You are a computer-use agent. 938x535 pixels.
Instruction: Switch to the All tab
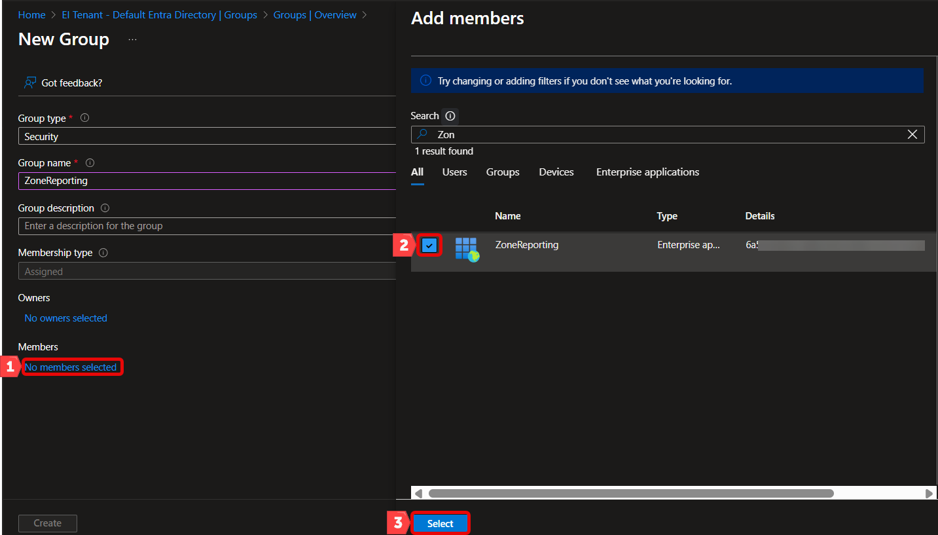coord(417,172)
